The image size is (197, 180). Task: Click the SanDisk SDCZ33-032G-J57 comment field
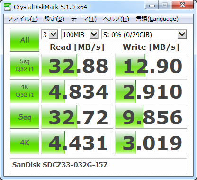[x=98, y=165]
